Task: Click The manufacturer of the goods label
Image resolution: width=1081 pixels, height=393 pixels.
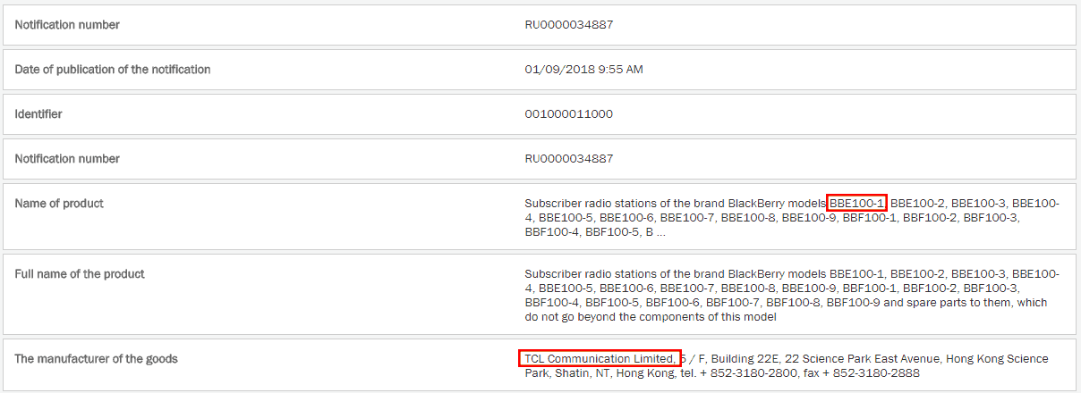Action: click(96, 358)
